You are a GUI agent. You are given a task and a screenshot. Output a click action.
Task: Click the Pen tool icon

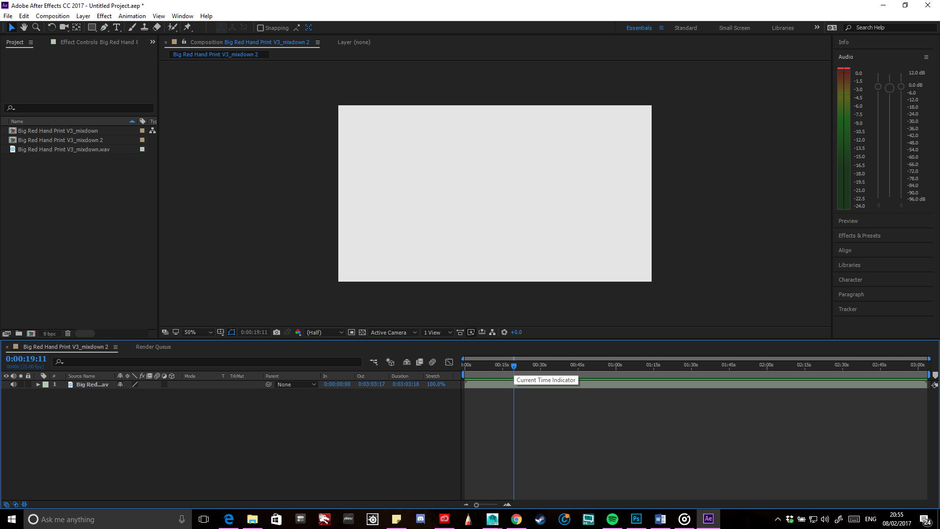[x=104, y=27]
